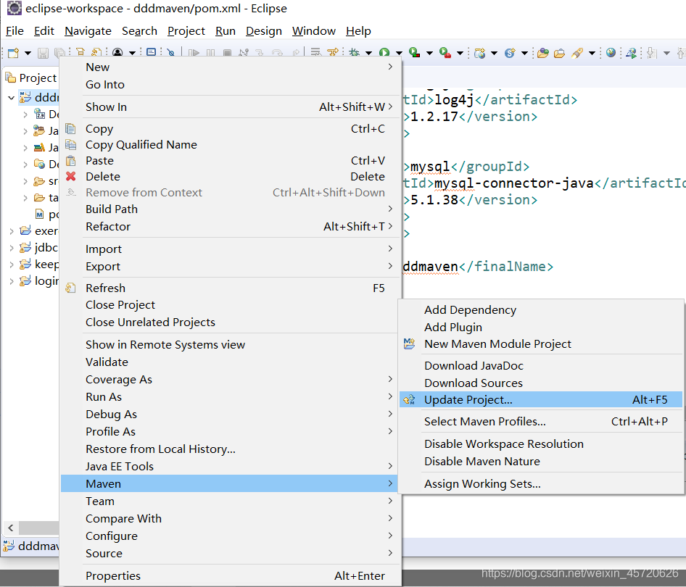
Task: Open Build Path submenu
Action: (230, 209)
